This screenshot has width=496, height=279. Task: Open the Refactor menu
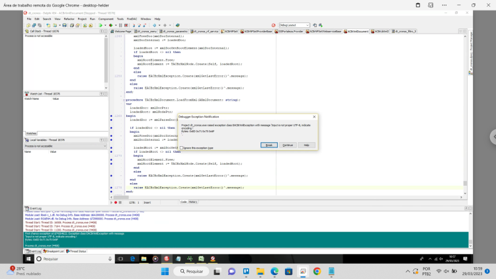(69, 19)
